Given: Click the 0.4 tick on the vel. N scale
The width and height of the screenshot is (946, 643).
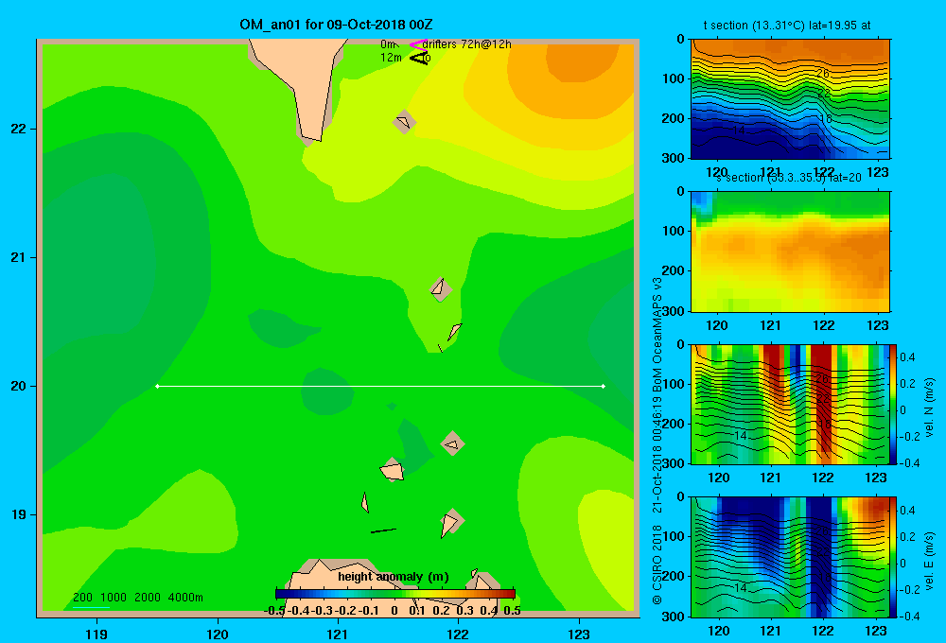Looking at the screenshot, I should point(907,357).
